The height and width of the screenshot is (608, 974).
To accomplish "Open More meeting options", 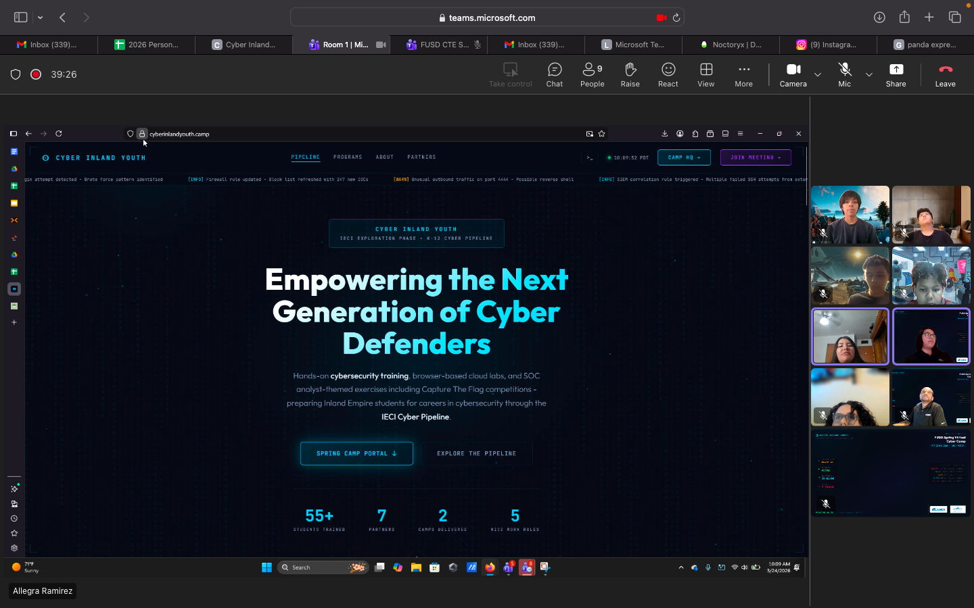I will click(x=743, y=74).
